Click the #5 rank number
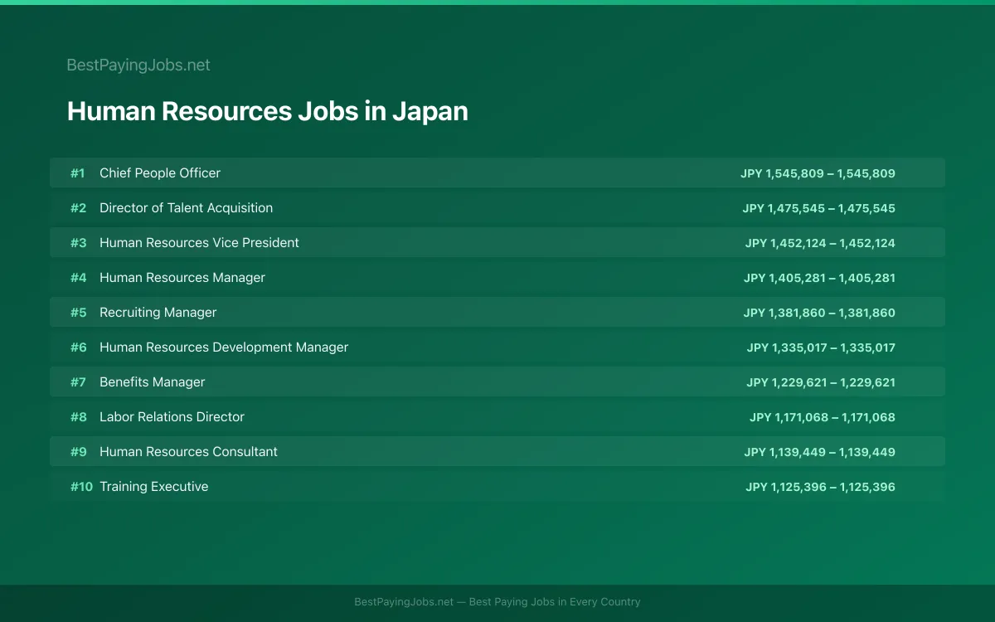This screenshot has width=995, height=622. click(78, 313)
